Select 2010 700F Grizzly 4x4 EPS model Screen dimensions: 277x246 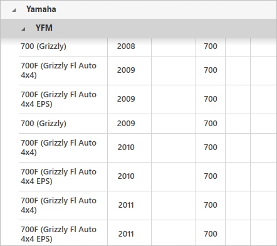coord(58,176)
